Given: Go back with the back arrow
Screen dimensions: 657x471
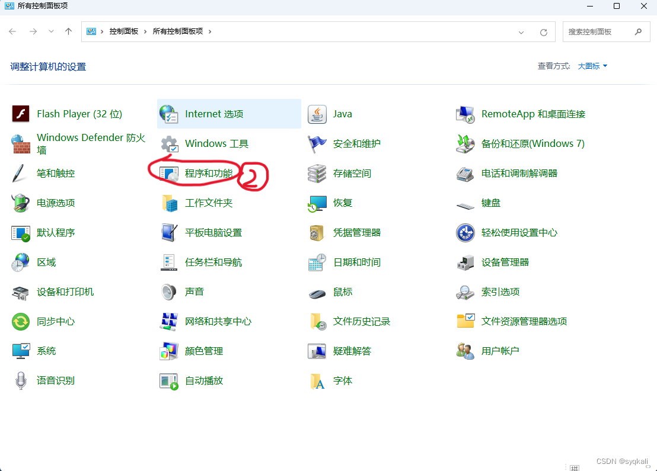Looking at the screenshot, I should tap(12, 31).
